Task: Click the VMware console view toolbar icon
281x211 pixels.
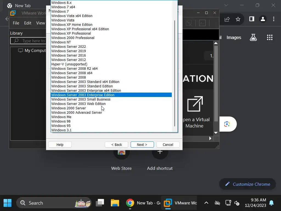Action: click(x=202, y=23)
